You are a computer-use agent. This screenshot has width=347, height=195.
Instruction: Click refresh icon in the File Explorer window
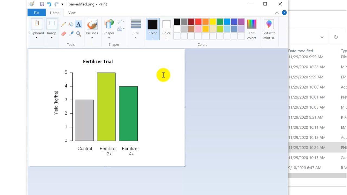tap(336, 37)
